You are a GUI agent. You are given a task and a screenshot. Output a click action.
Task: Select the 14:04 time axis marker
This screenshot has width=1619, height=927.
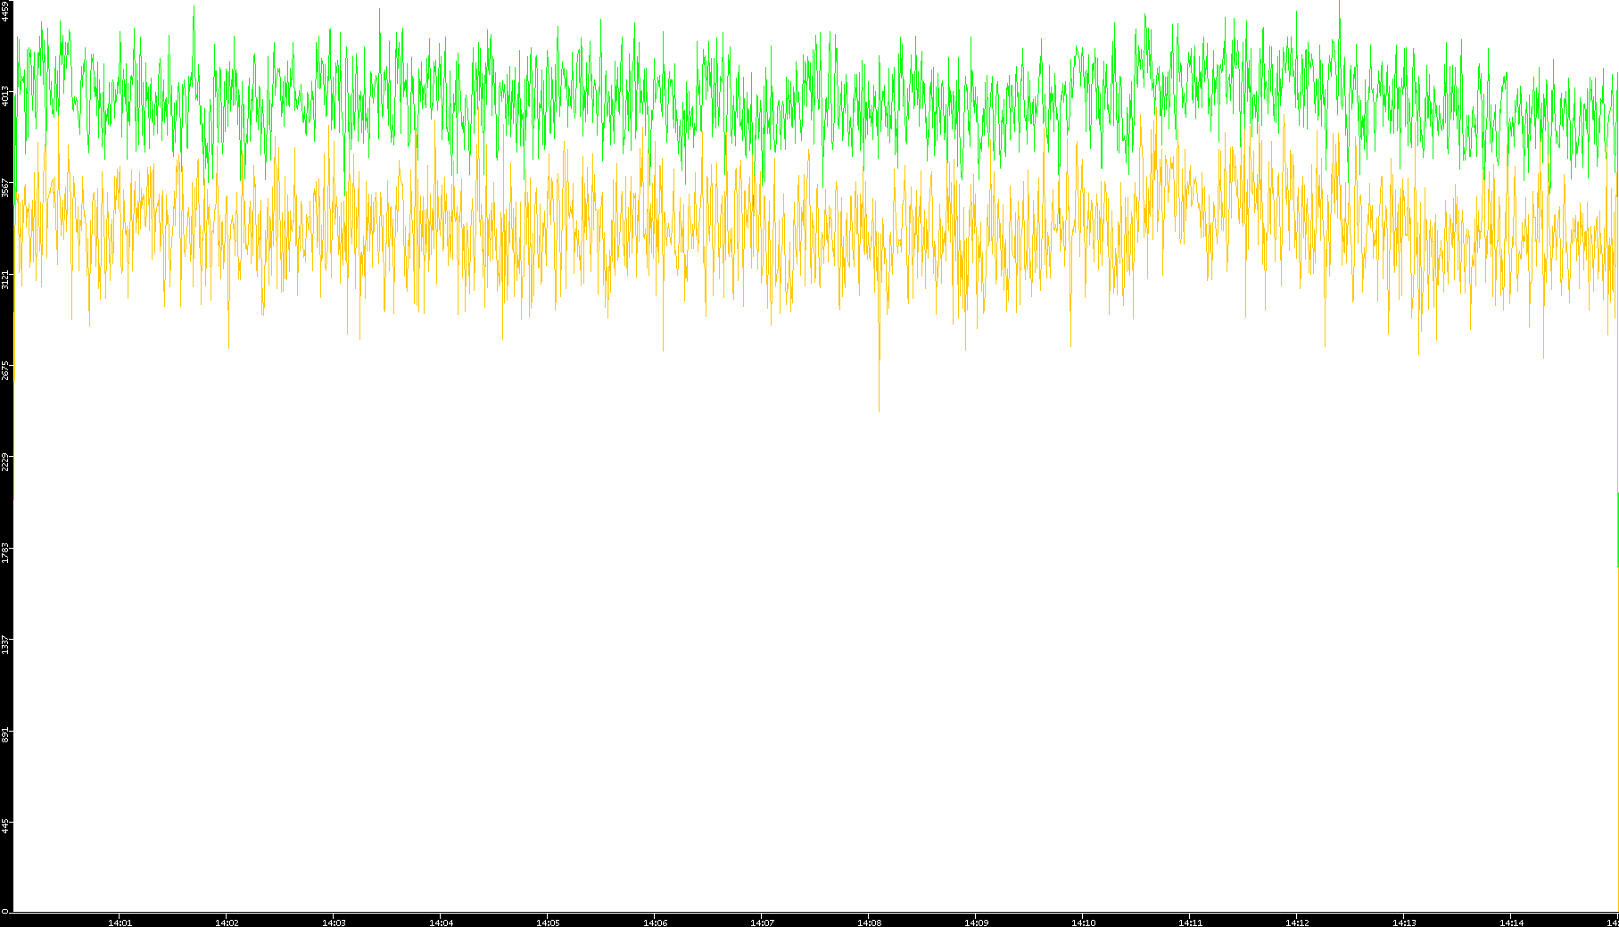coord(441,923)
